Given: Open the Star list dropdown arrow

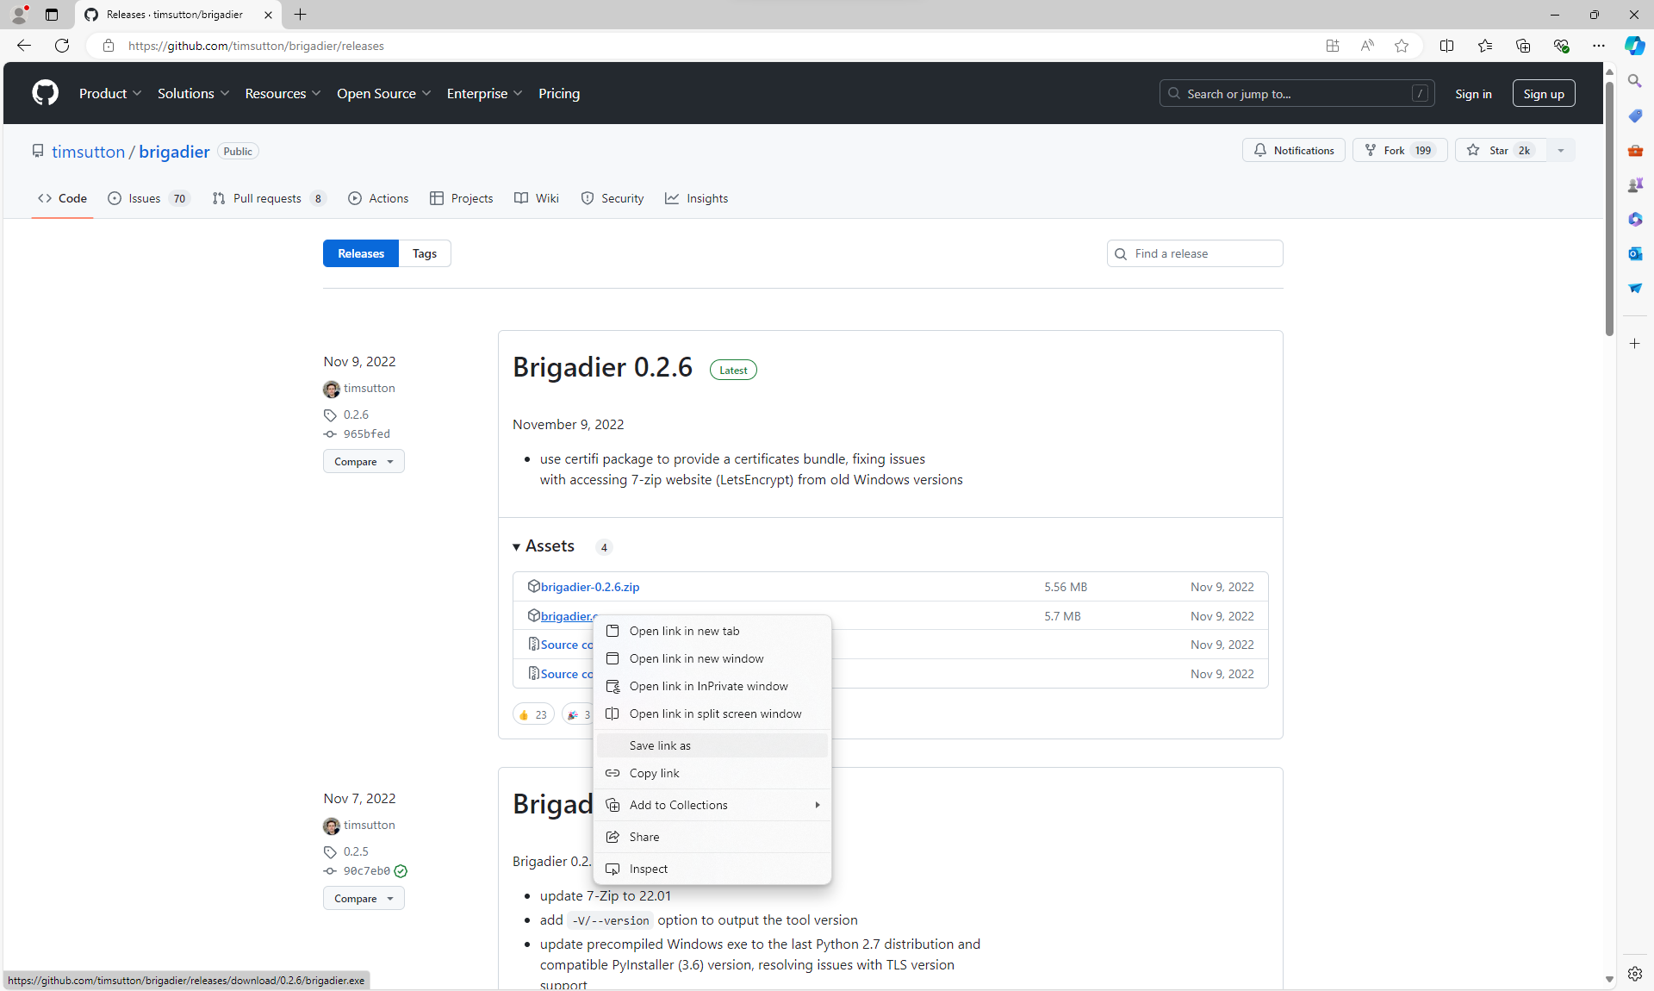Looking at the screenshot, I should (1560, 150).
